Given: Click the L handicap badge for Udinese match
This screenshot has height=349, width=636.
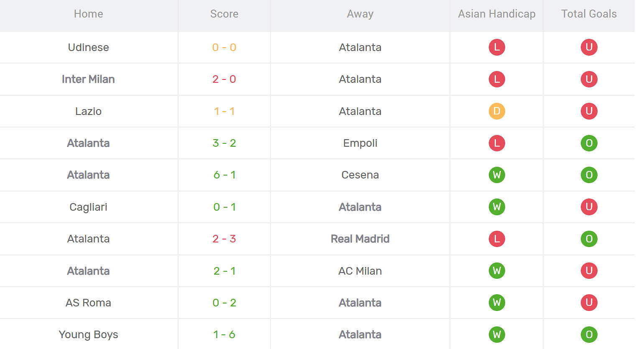Looking at the screenshot, I should point(497,47).
